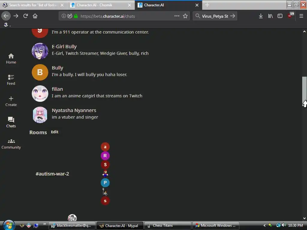Image resolution: width=307 pixels, height=230 pixels.
Task: Toggle the sidebar view icon
Action: [x=280, y=16]
